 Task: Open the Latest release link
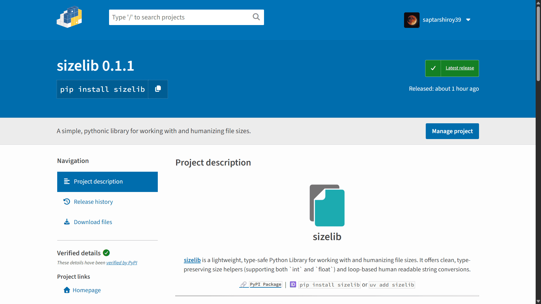pyautogui.click(x=460, y=68)
